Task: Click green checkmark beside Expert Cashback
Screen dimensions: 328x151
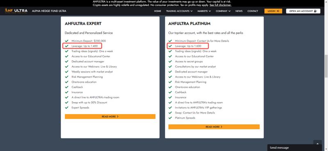Action: (67, 87)
